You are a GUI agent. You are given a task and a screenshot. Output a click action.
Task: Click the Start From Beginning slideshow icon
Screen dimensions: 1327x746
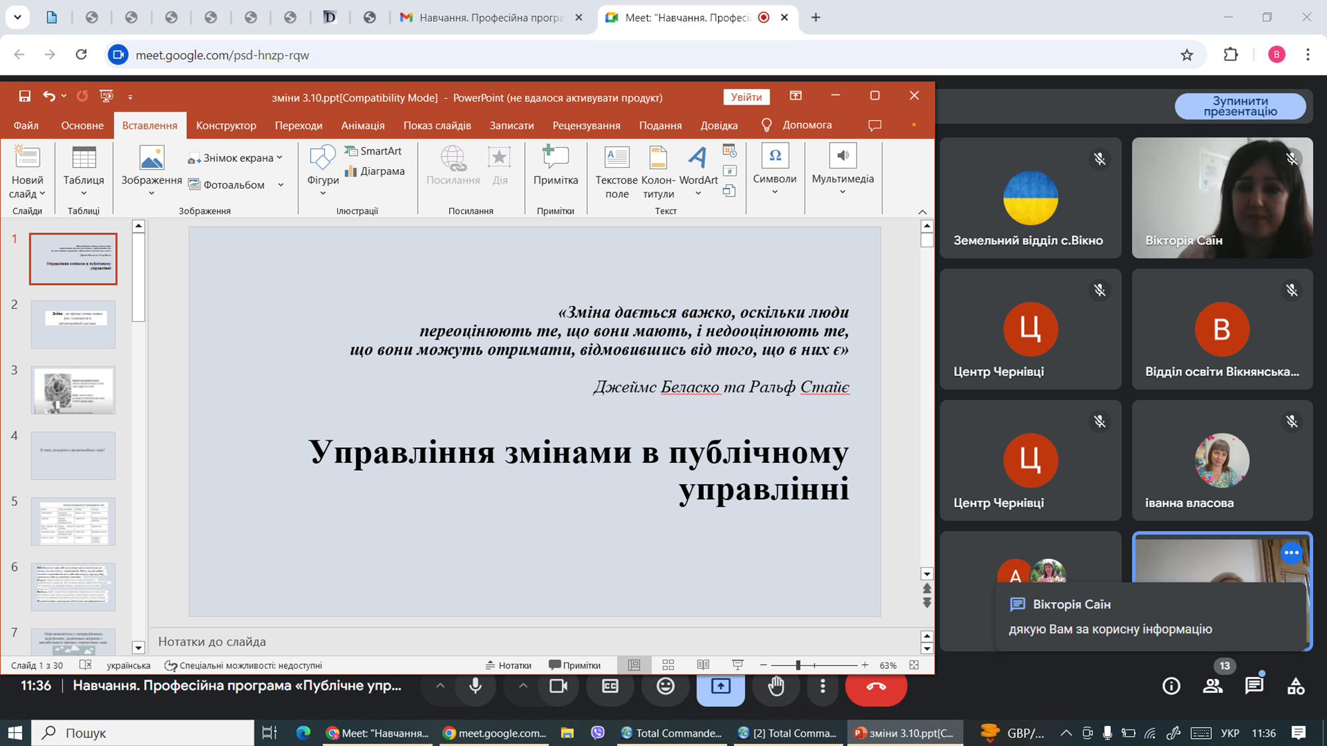coord(106,96)
